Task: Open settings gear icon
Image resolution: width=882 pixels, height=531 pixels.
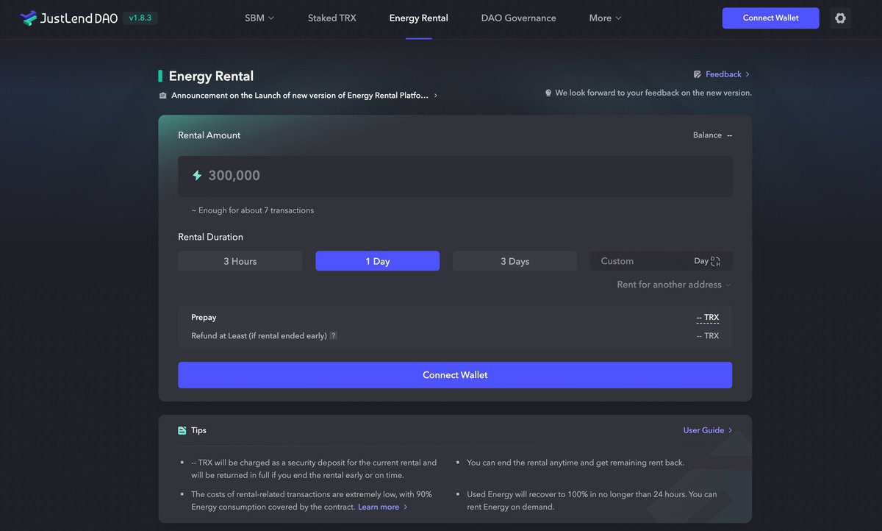Action: tap(840, 18)
